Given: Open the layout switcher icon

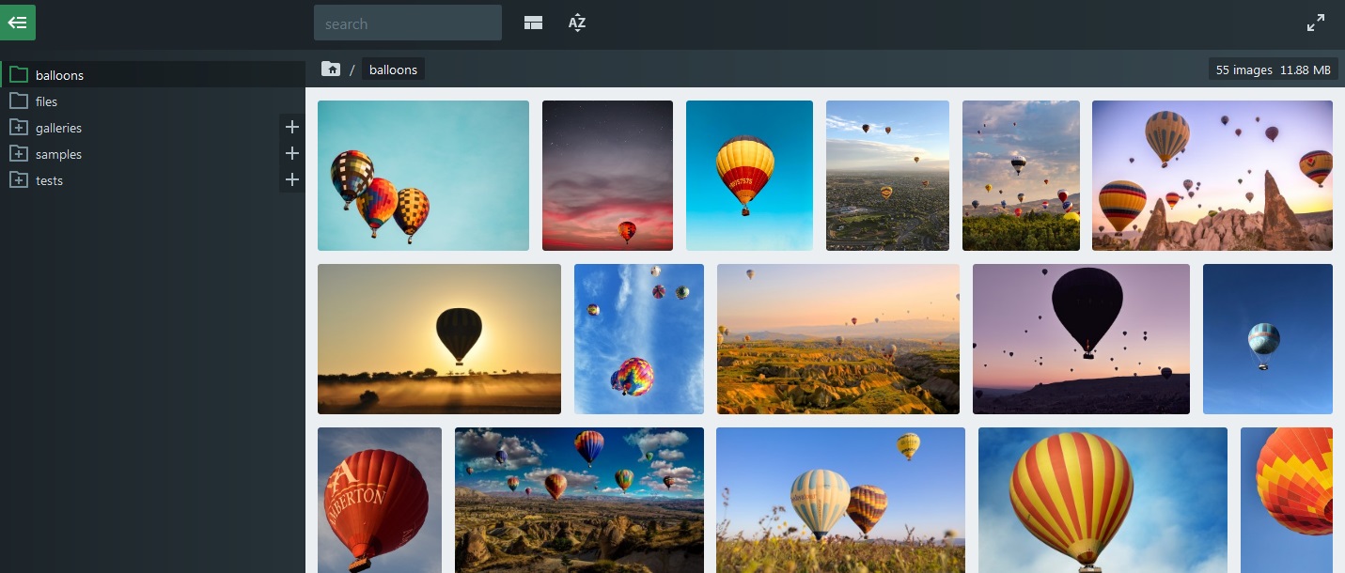Looking at the screenshot, I should pos(533,23).
